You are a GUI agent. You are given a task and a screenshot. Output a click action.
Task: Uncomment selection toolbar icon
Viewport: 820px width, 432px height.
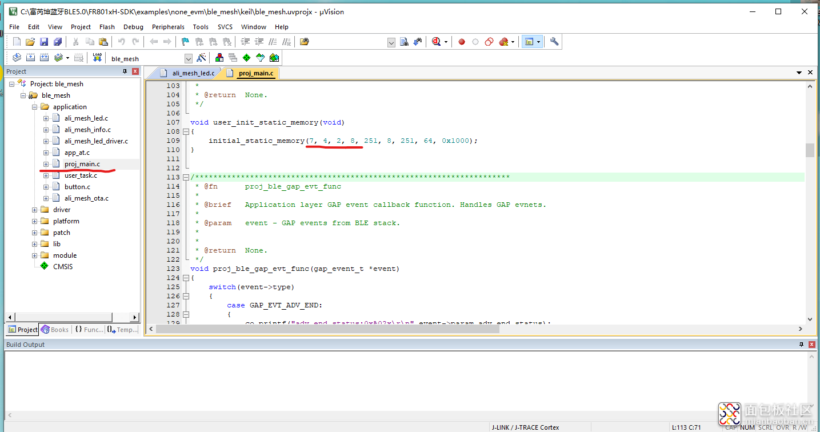(x=287, y=42)
